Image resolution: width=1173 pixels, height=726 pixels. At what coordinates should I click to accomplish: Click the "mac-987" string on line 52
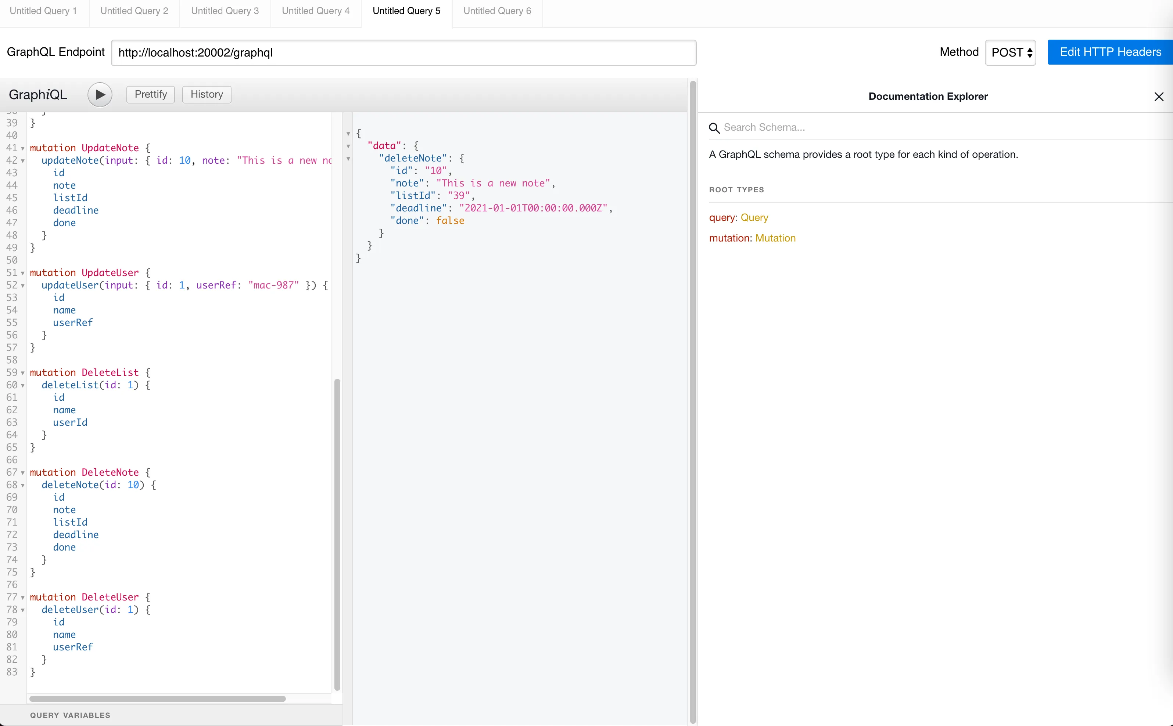coord(273,285)
